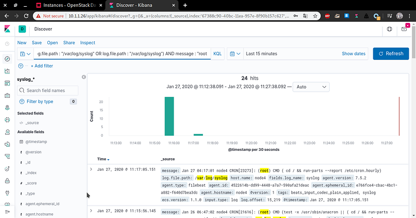This screenshot has width=416, height=218.
Task: Click Search field names input
Action: (x=48, y=91)
